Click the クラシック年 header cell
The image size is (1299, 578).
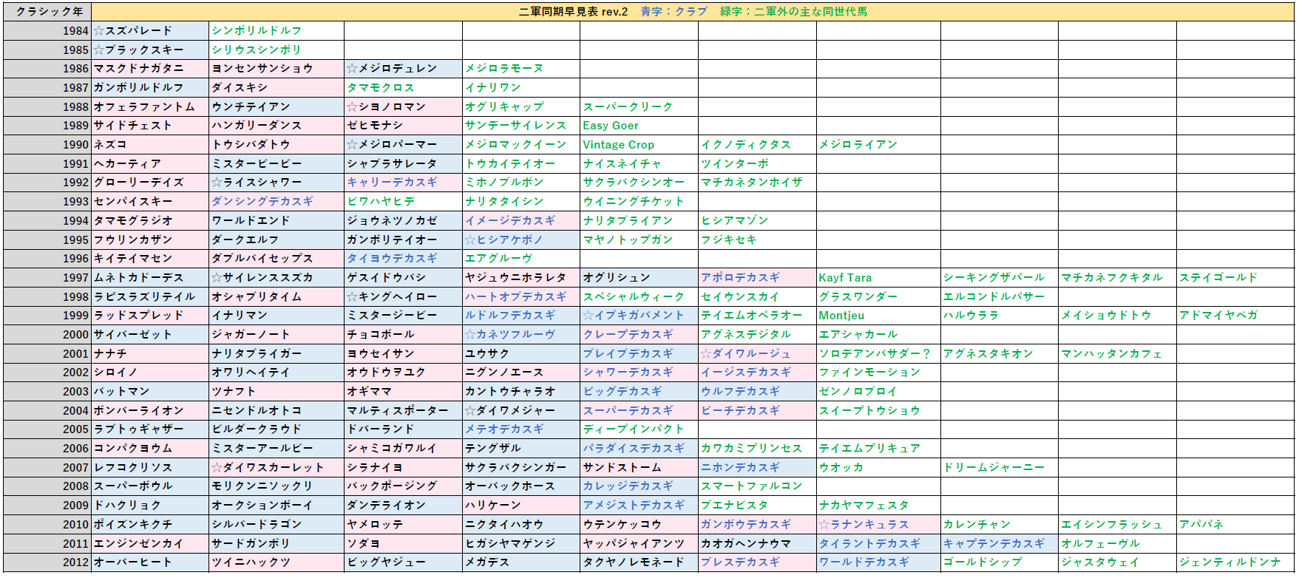click(x=47, y=11)
